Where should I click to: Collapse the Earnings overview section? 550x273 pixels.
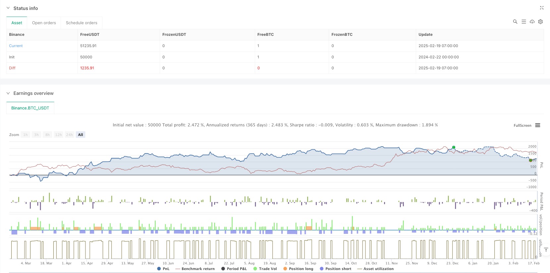click(8, 93)
